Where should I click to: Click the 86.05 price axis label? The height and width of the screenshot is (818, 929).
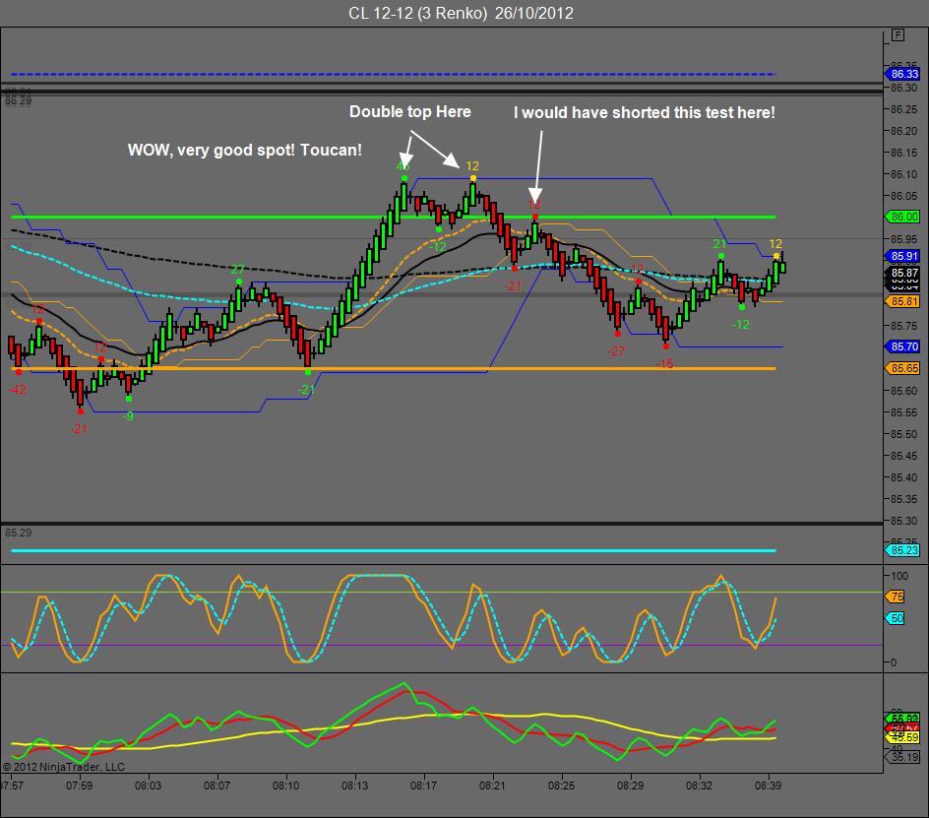tap(903, 196)
